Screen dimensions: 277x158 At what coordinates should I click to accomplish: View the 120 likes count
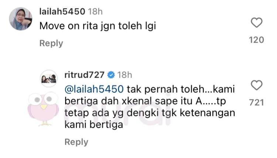257,40
